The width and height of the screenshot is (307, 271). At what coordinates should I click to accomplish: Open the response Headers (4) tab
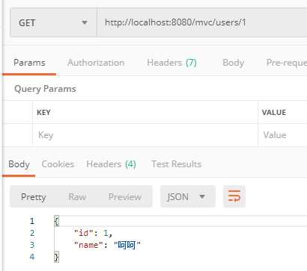tap(111, 164)
